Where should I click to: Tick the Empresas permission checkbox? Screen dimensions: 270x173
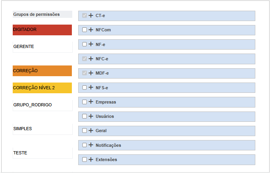[x=84, y=102]
